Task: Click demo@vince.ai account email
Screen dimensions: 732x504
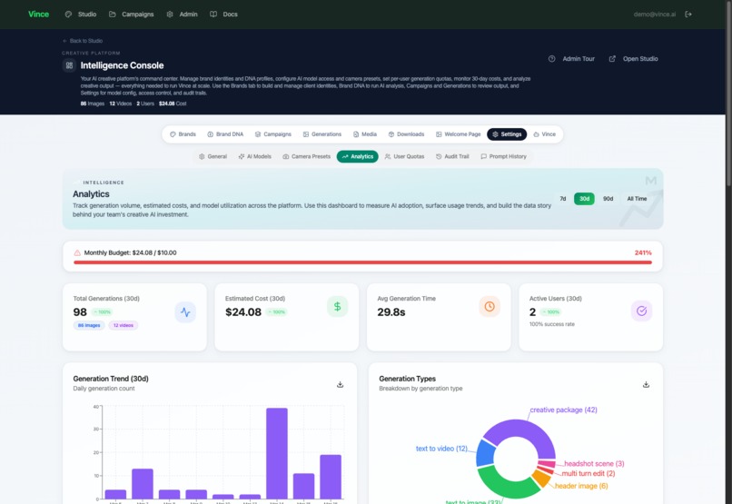Action: pos(655,14)
